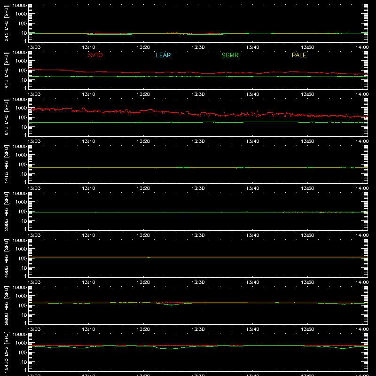Click 13:40 tick under the 2695 MHz panel

point(252,235)
